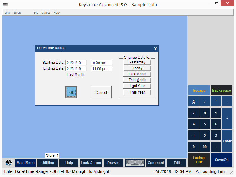Tap keypad digit 2
Viewport: 236px width, 177px height.
click(204, 135)
